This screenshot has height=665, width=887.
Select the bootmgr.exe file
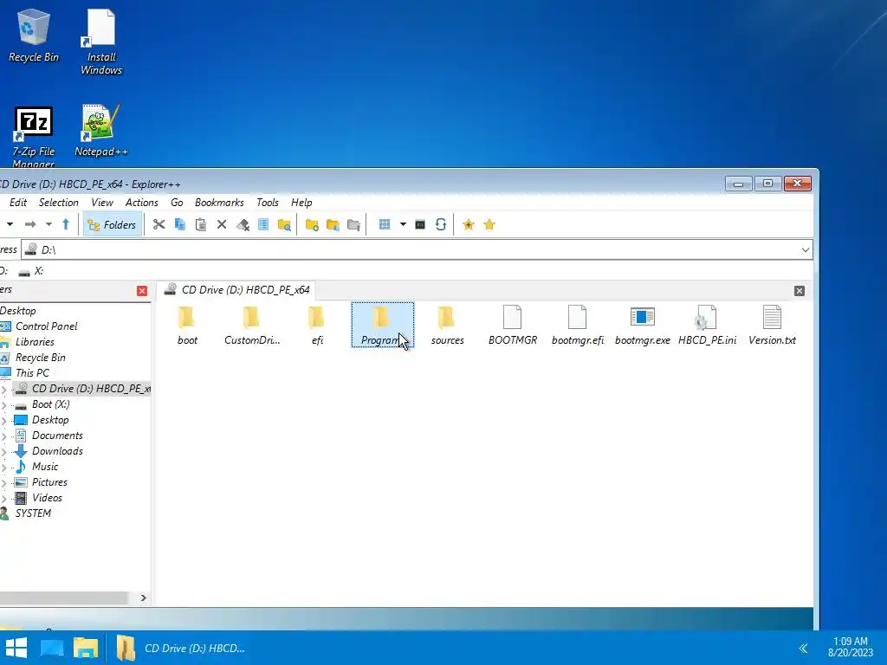(x=643, y=326)
